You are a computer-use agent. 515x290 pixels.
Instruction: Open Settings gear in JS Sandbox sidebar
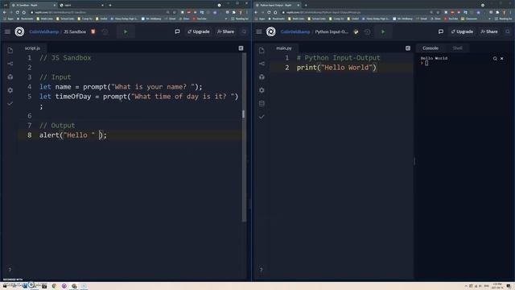point(10,90)
